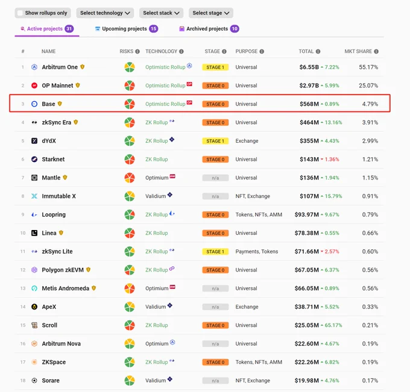Screen dimensions: 410x392
Task: Switch to the Active projects tab
Action: click(47, 29)
